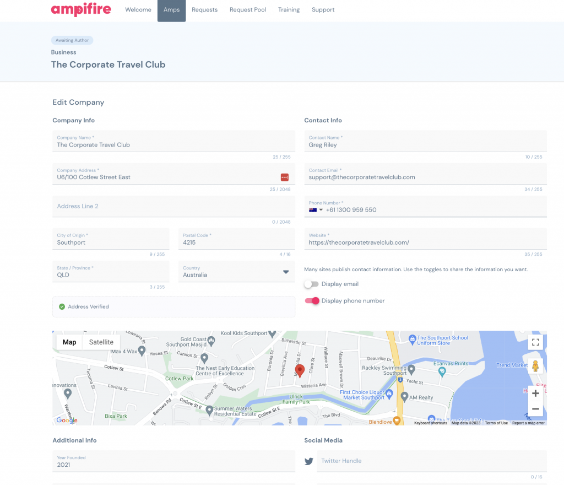Image resolution: width=564 pixels, height=485 pixels.
Task: Click the red address icon in Company Address
Action: 285,177
